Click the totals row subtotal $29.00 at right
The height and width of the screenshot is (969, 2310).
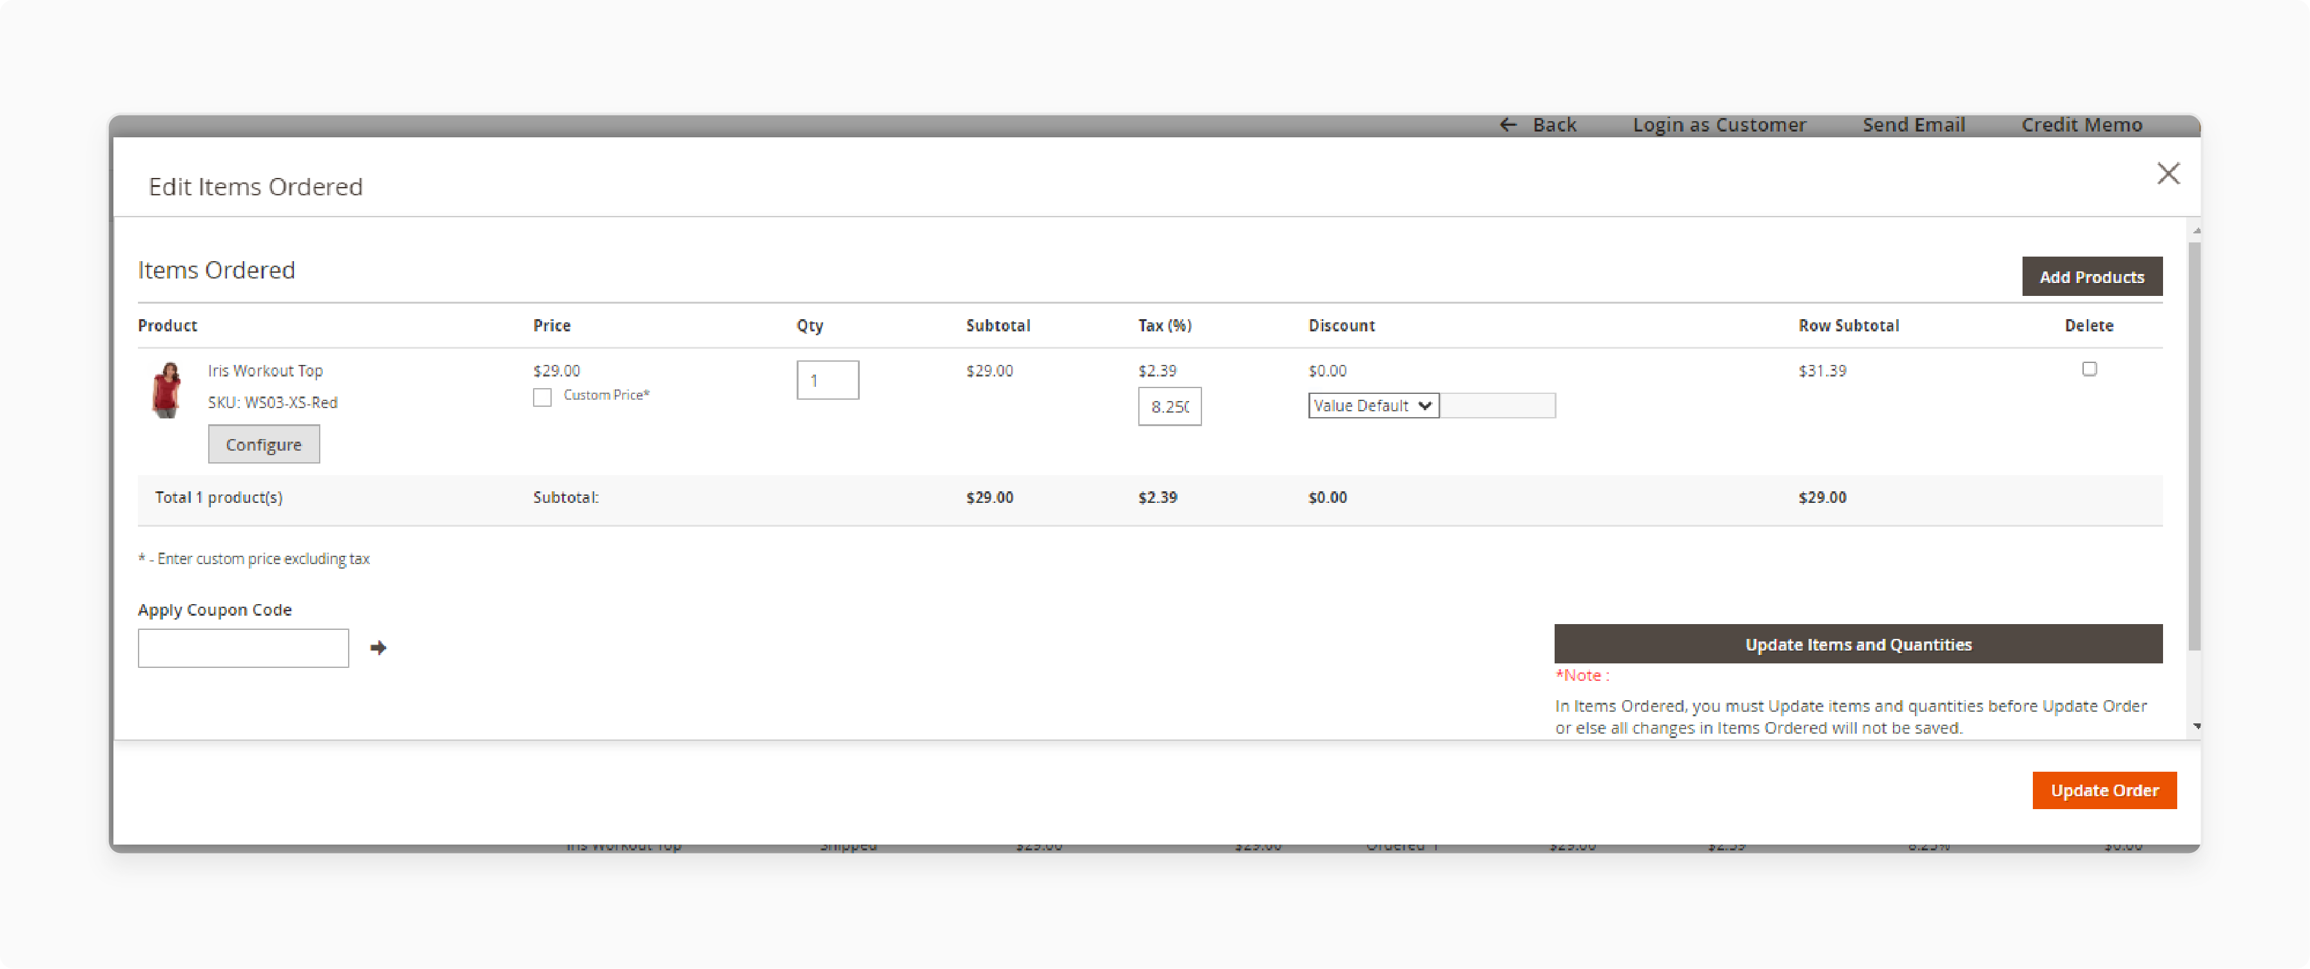click(x=1821, y=497)
